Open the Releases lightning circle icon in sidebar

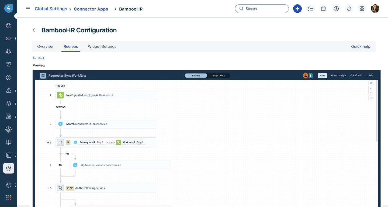click(x=9, y=77)
